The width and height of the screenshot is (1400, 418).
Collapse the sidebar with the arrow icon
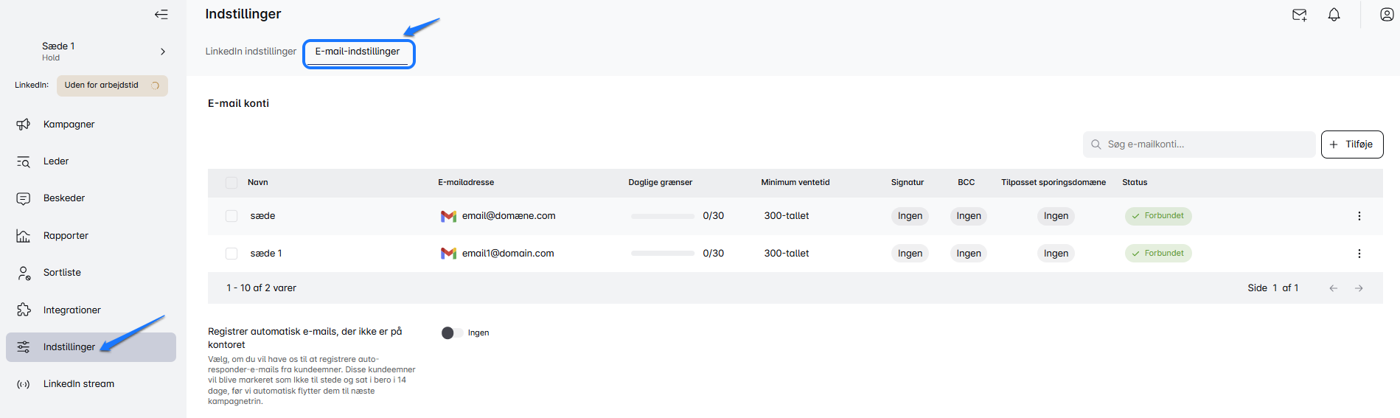[161, 15]
